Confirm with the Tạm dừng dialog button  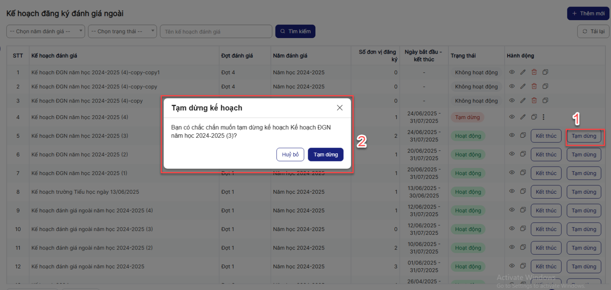[325, 155]
